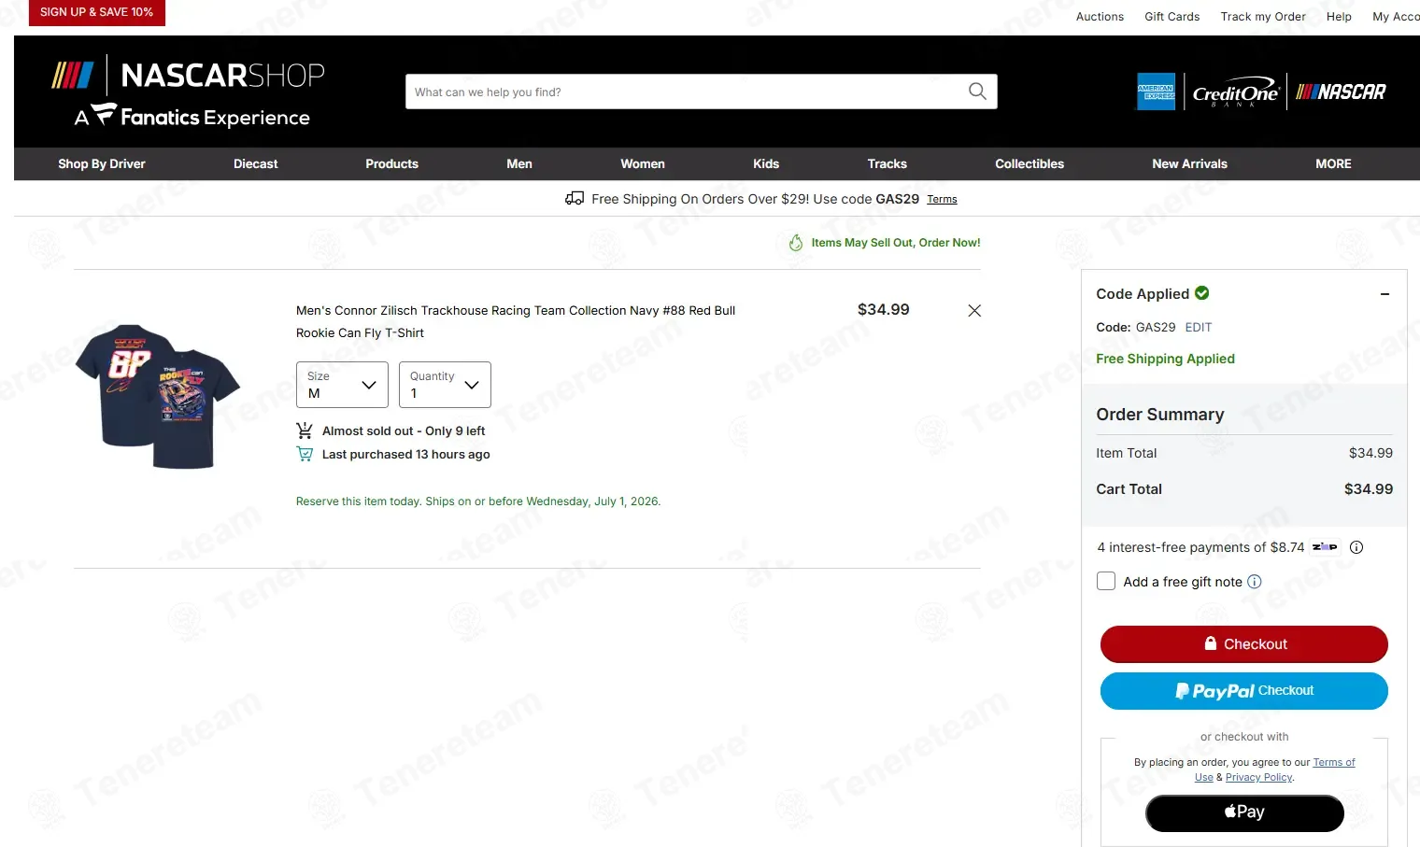
Task: Open the Kids menu
Action: tap(766, 163)
